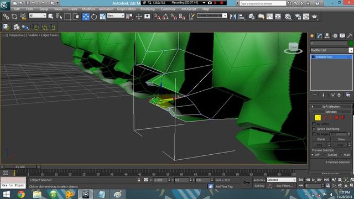Switch to the Utilities command panel tab
Image resolution: width=354 pixels, height=199 pixels.
coord(350,35)
